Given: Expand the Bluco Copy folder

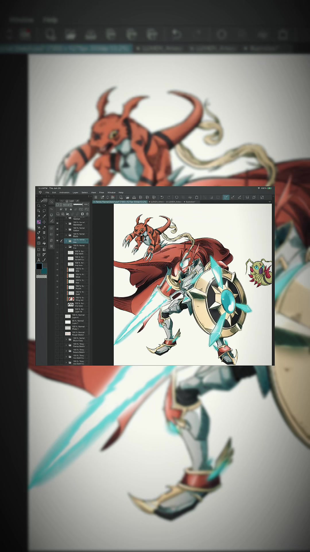Looking at the screenshot, I should [66, 339].
